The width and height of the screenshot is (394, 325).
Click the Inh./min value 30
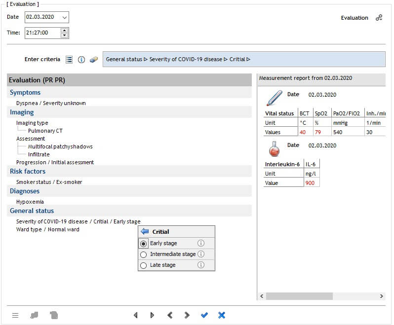point(369,132)
